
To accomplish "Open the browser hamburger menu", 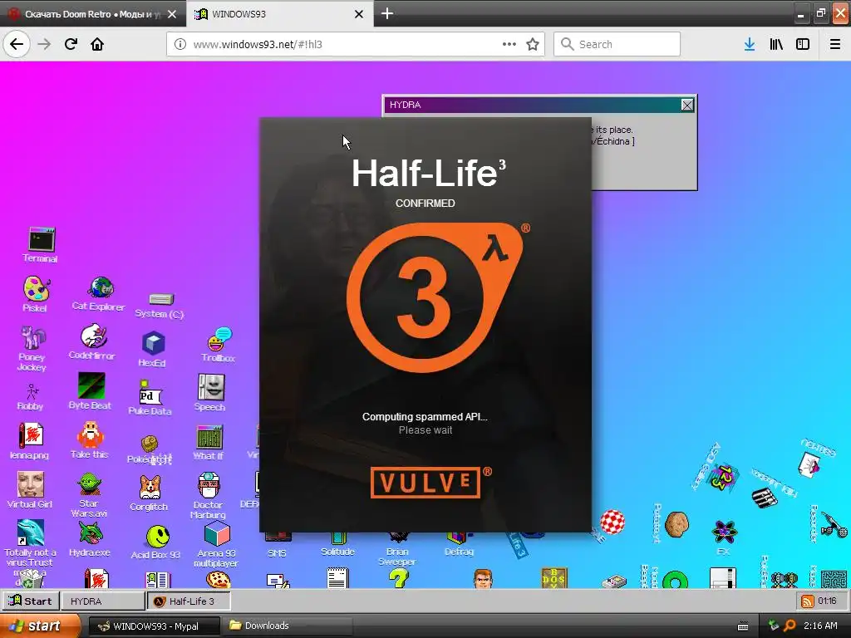I will click(x=835, y=44).
